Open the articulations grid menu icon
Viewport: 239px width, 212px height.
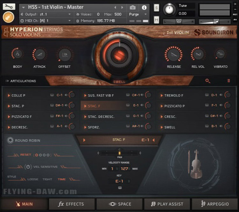click(x=228, y=81)
